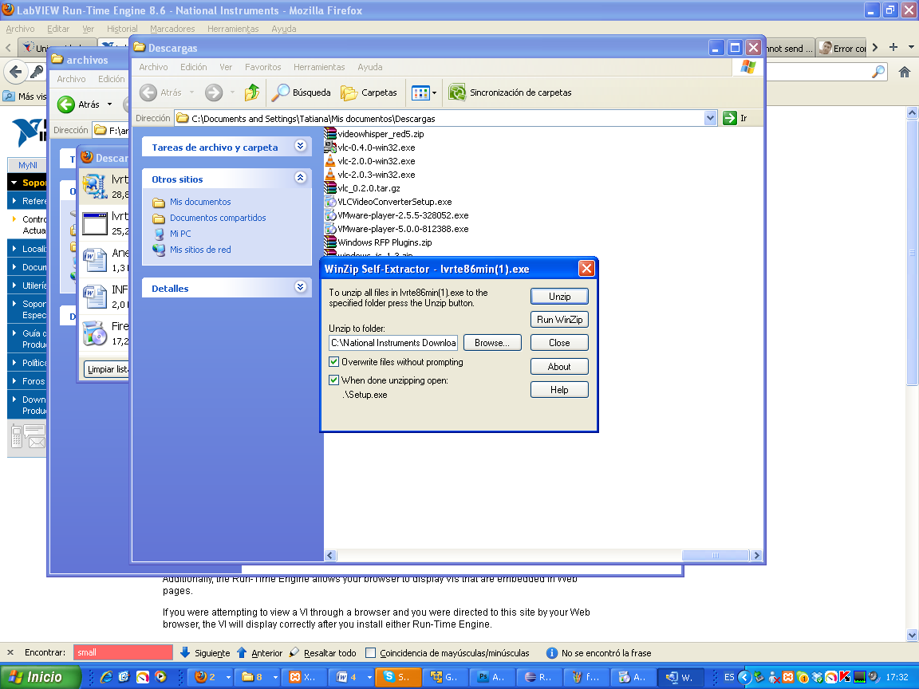Viewport: 919px width, 689px height.
Task: Expand folder group dropdown on taskbar
Action: pos(275,677)
